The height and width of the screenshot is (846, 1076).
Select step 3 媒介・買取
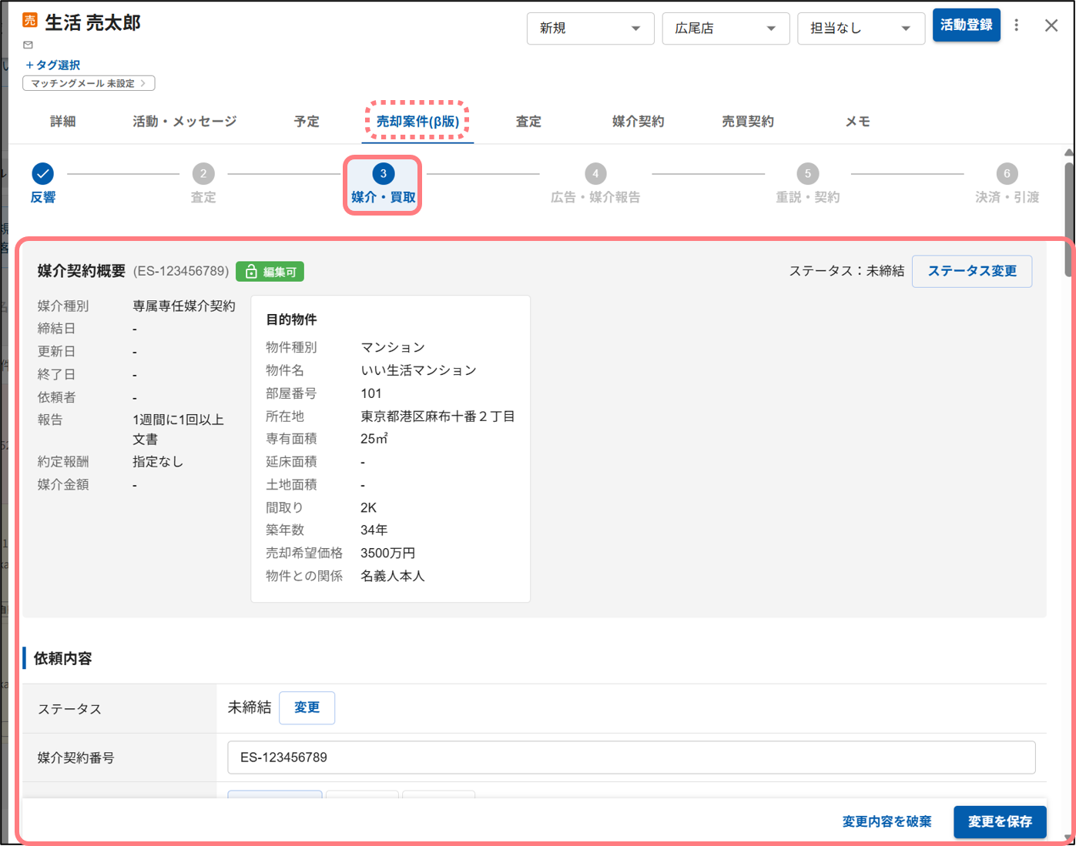[x=383, y=185]
